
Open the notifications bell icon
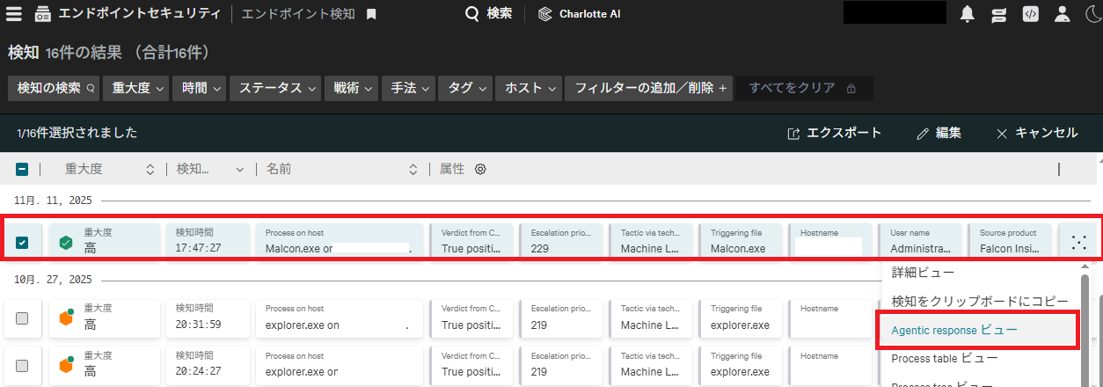click(x=968, y=13)
